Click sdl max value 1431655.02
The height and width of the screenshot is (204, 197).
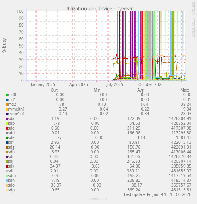[180, 171]
